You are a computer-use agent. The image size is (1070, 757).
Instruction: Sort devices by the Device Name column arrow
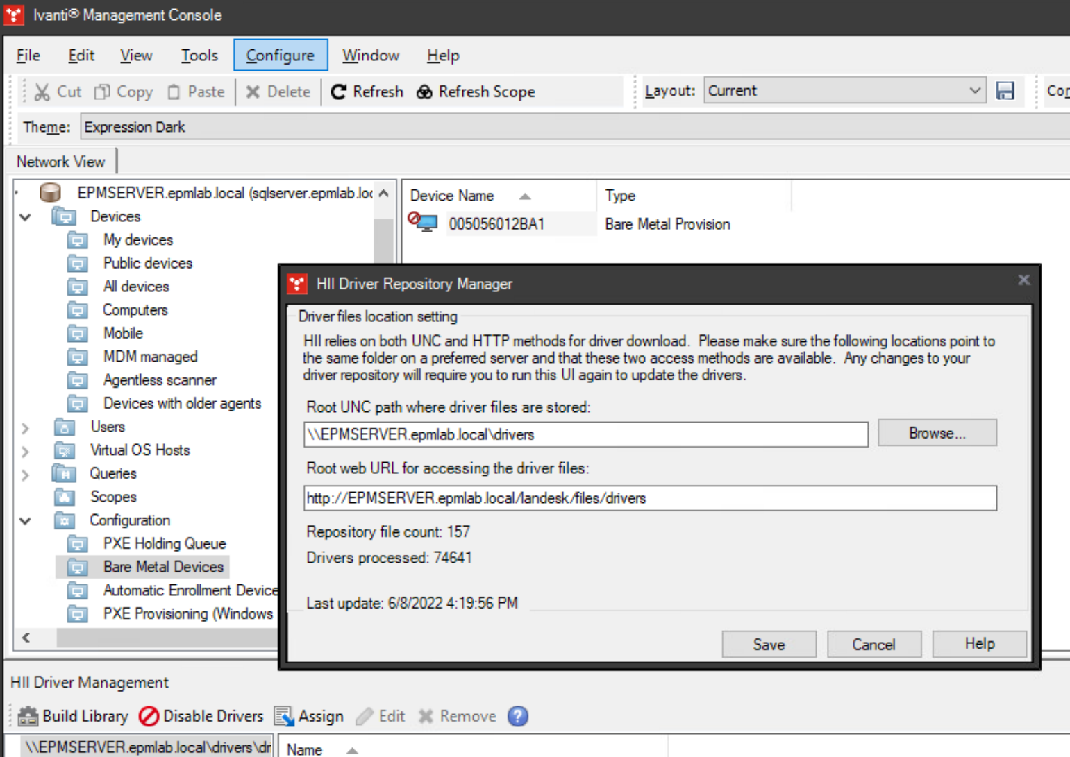[x=525, y=196]
